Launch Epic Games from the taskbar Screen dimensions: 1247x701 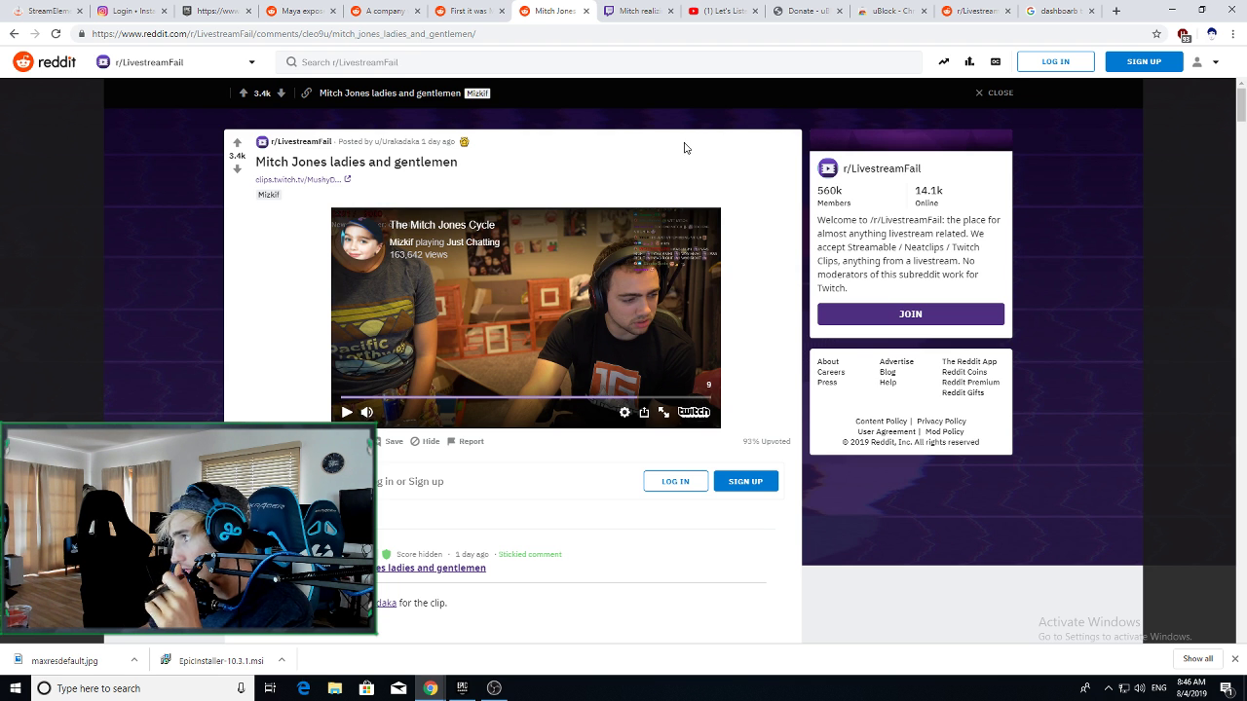(462, 688)
